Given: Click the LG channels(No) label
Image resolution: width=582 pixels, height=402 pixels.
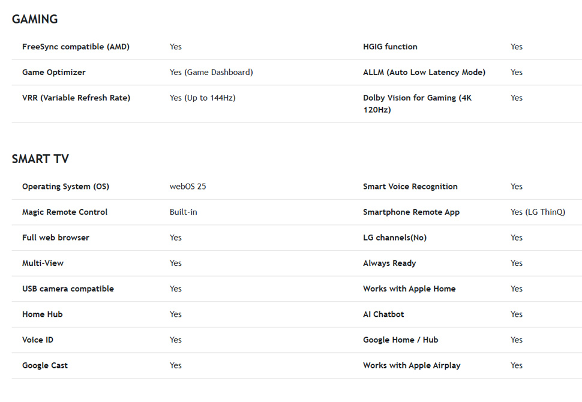Looking at the screenshot, I should click(x=395, y=238).
